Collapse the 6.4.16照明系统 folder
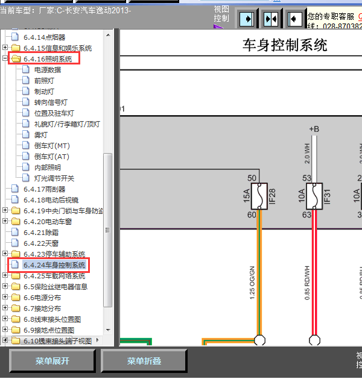 coord(5,58)
